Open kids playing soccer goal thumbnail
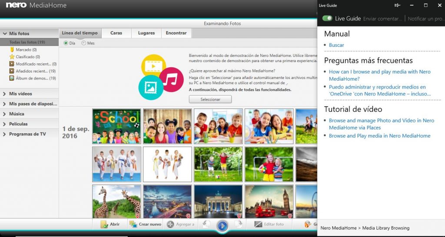Viewport: 445px width, 237px height. point(218,165)
